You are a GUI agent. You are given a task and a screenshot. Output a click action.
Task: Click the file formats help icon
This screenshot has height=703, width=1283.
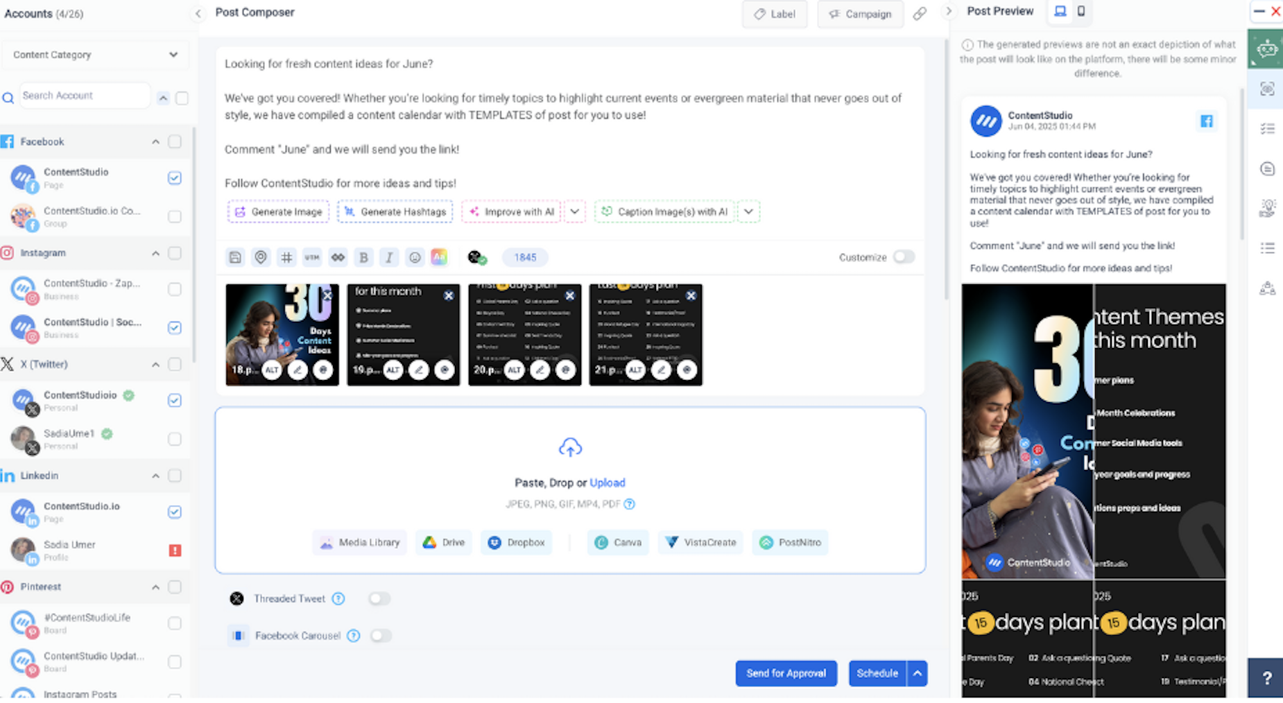coord(629,504)
